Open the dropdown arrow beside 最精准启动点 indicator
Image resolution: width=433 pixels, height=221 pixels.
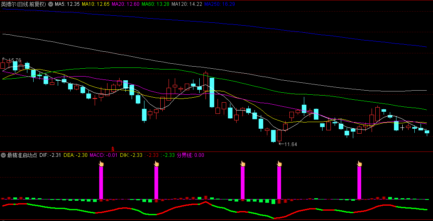pos(3,155)
